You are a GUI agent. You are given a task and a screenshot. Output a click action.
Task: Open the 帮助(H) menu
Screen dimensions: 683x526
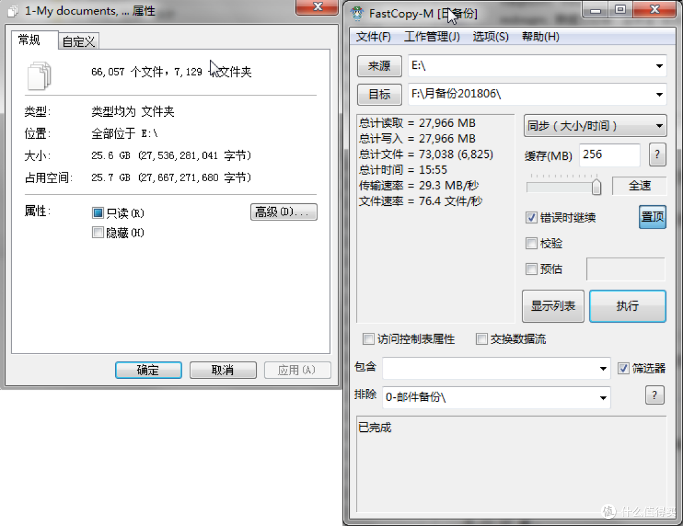[540, 37]
